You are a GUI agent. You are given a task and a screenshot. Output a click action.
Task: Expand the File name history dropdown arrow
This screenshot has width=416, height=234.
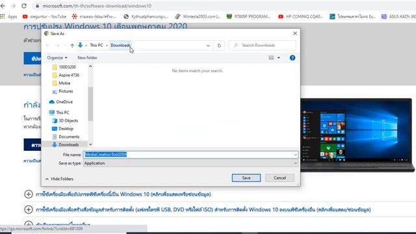(x=295, y=155)
